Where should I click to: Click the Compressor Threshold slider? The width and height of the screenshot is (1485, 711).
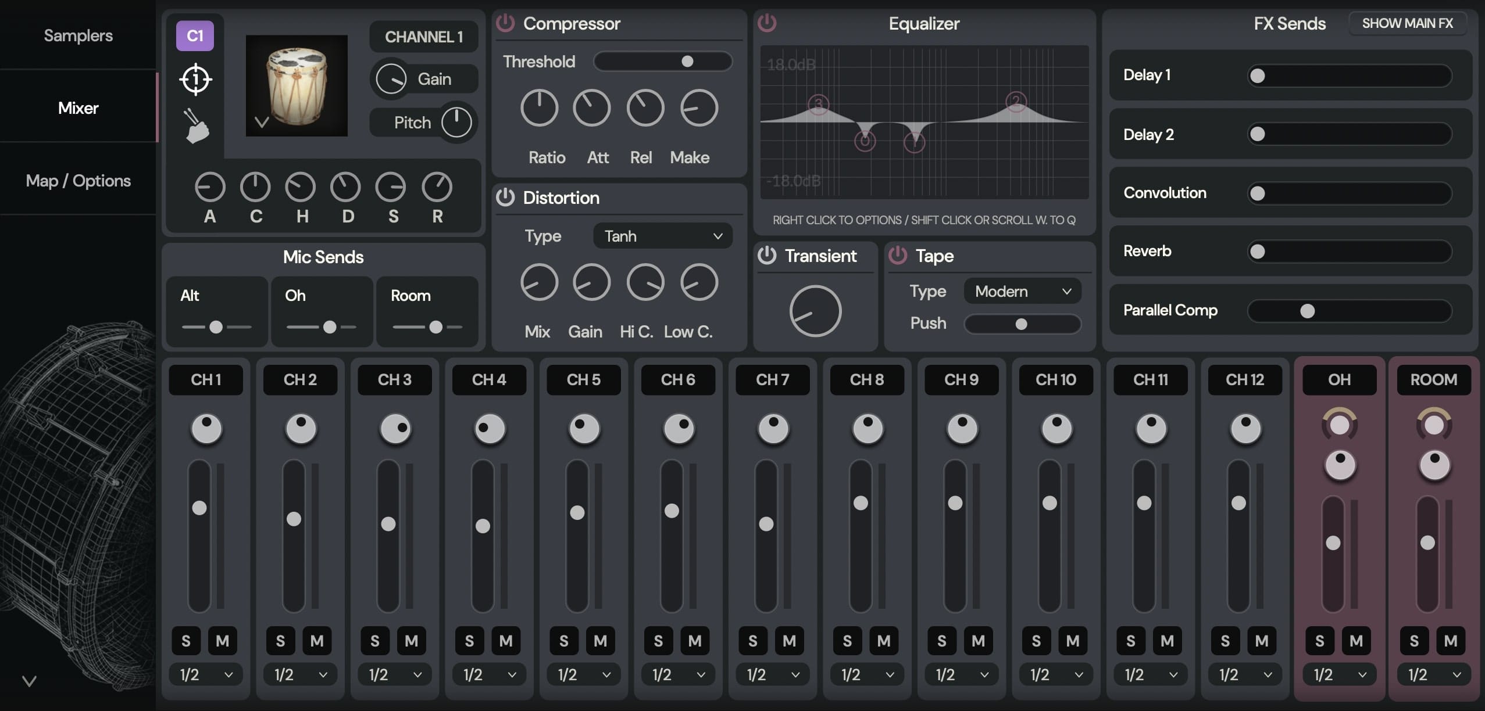pos(663,61)
